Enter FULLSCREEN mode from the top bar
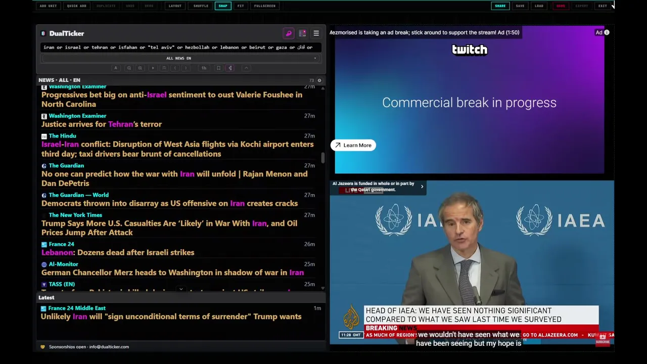The height and width of the screenshot is (364, 647). pos(265,6)
